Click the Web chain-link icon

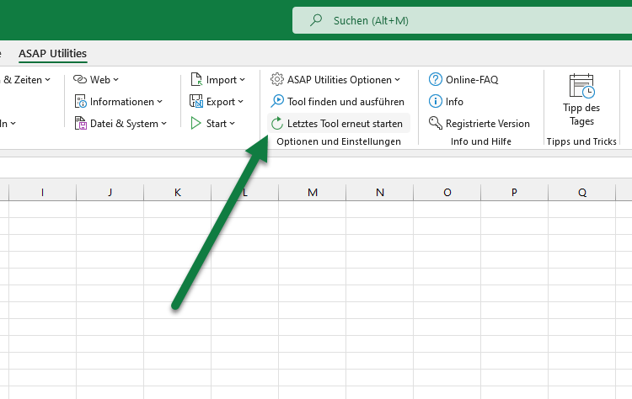[80, 79]
